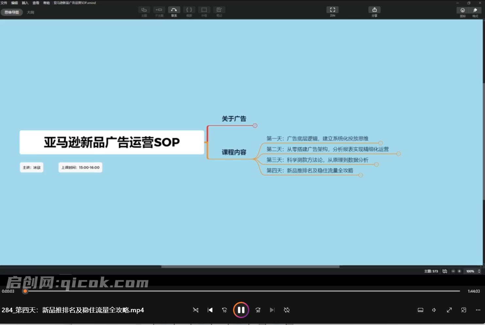The height and width of the screenshot is (325, 485).
Task: Skip forward 30 seconds
Action: 258,310
